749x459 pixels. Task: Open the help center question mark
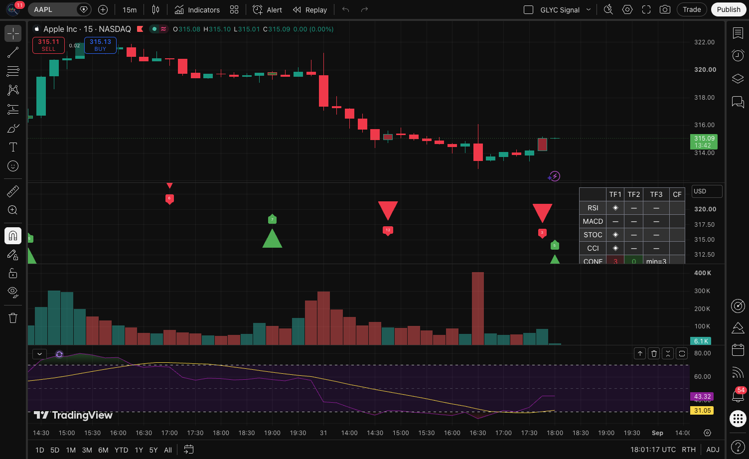[x=738, y=447]
